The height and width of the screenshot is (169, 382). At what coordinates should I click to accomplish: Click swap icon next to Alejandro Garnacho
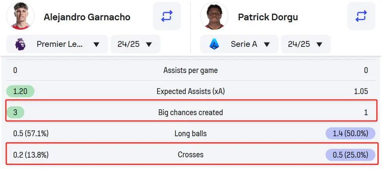[x=167, y=16]
